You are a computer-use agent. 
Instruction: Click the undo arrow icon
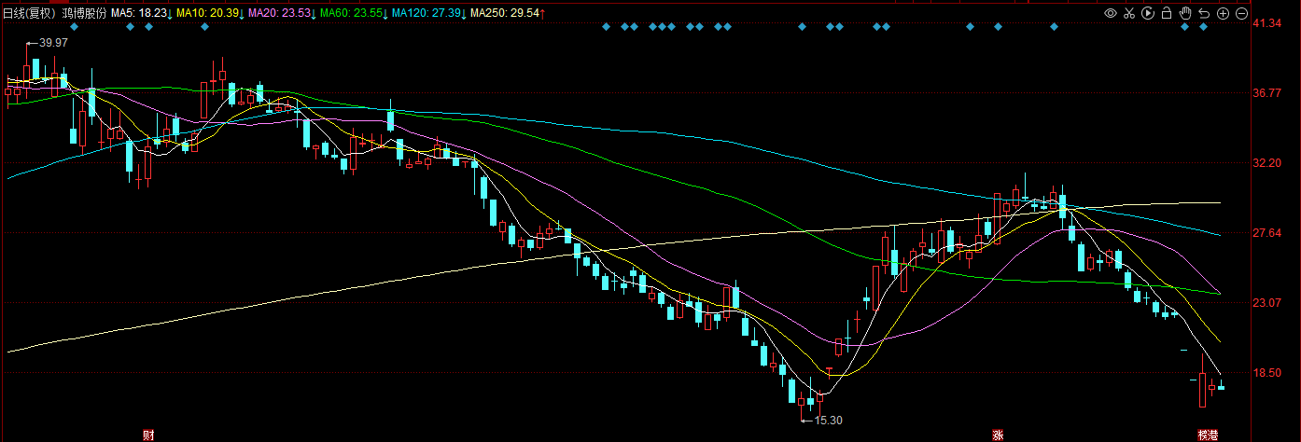click(x=1204, y=13)
